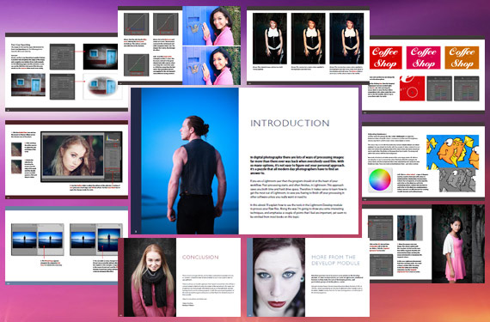Image resolution: width=490 pixels, height=322 pixels.
Task: Select the orange Coffee Shop sign image
Action: (462, 58)
